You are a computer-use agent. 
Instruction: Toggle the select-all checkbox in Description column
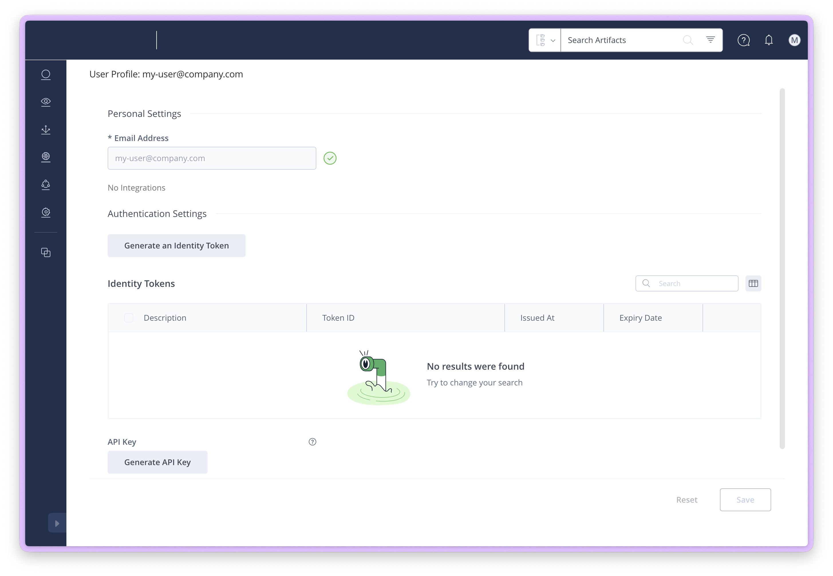point(129,318)
